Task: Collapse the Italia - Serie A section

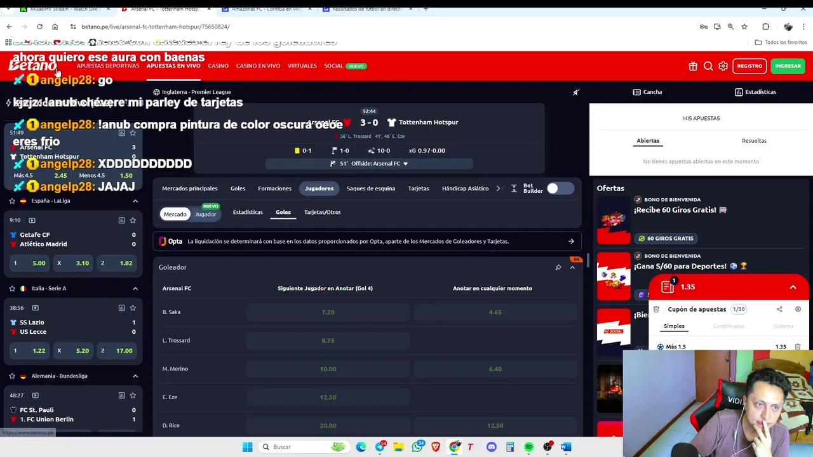Action: tap(135, 288)
